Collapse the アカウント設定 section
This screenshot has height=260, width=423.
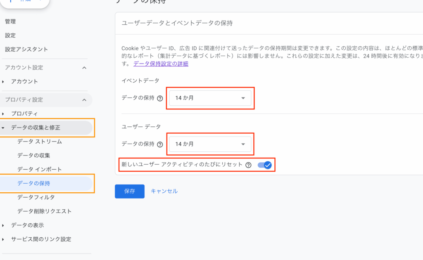tap(84, 68)
